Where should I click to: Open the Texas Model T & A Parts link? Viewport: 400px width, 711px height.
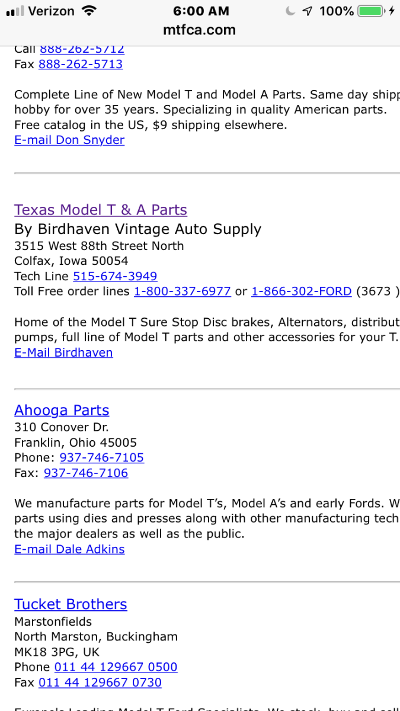click(101, 210)
